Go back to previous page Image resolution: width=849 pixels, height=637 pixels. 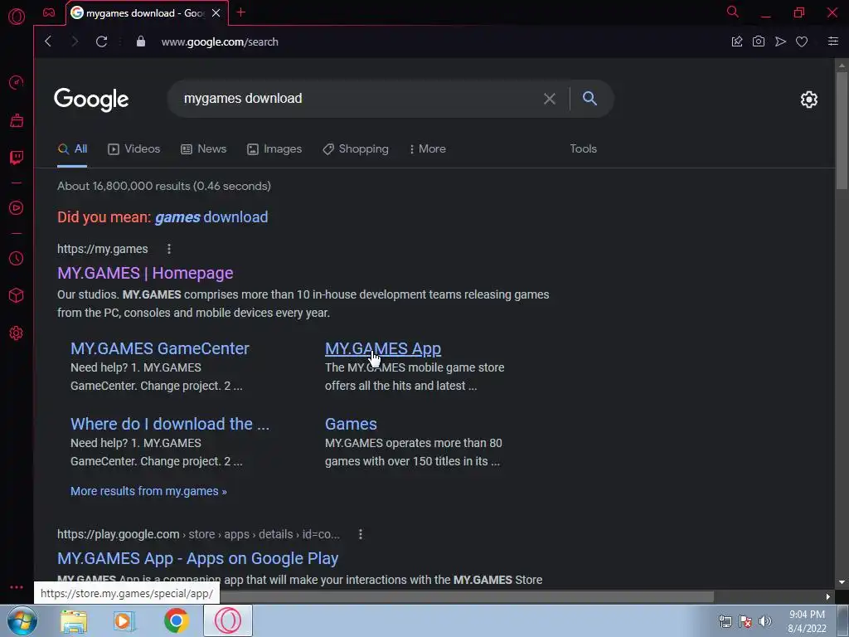48,41
